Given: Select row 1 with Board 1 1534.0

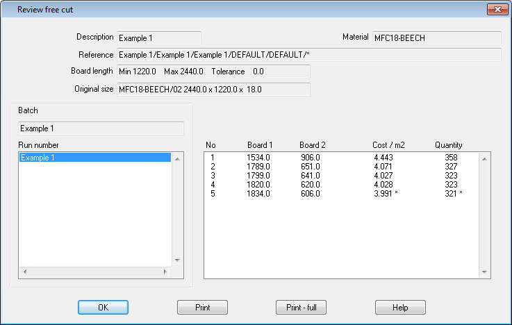Looking at the screenshot, I should [341, 158].
